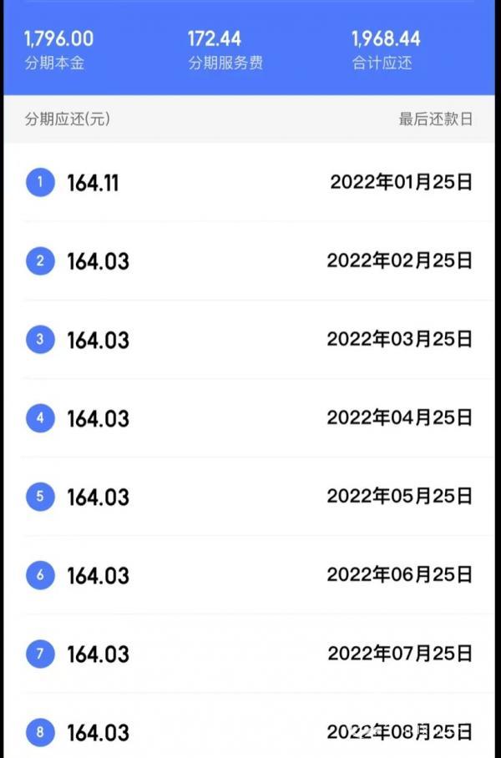Tap the 2022年07月25日 due date
The image size is (501, 758).
[399, 654]
